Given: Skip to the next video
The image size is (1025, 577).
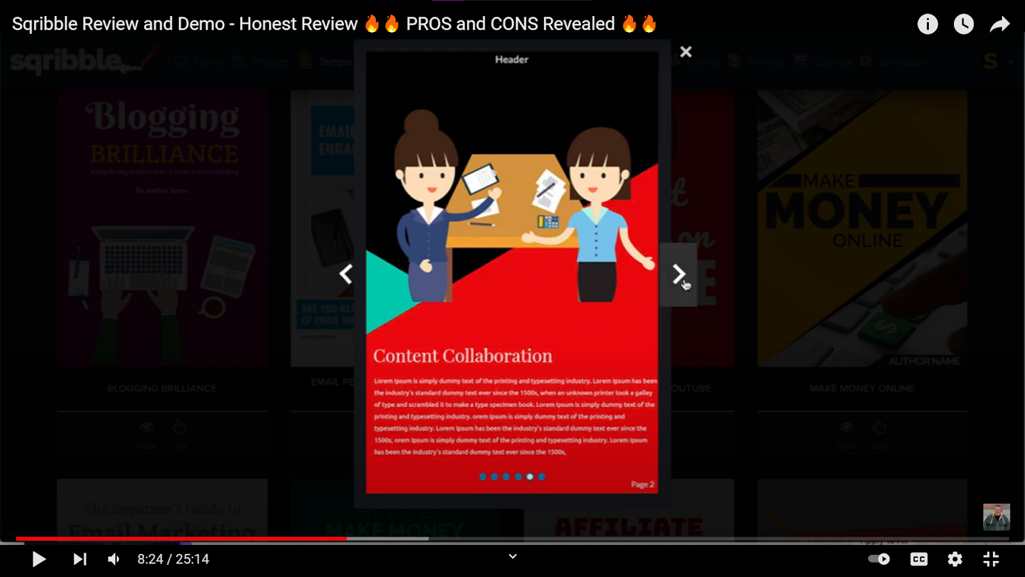Looking at the screenshot, I should pyautogui.click(x=79, y=559).
